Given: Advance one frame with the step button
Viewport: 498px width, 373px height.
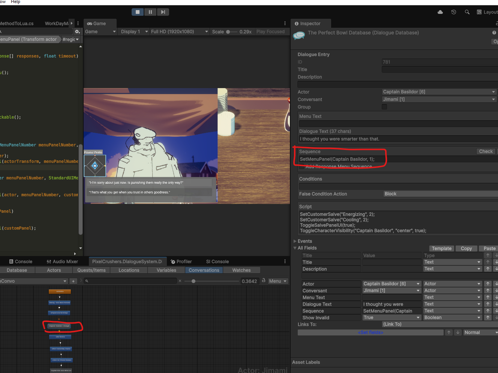Looking at the screenshot, I should pos(163,12).
